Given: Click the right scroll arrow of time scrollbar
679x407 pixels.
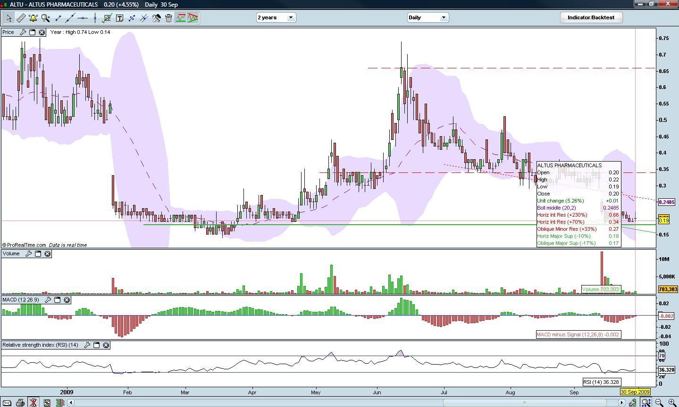Looking at the screenshot, I should click(x=622, y=402).
